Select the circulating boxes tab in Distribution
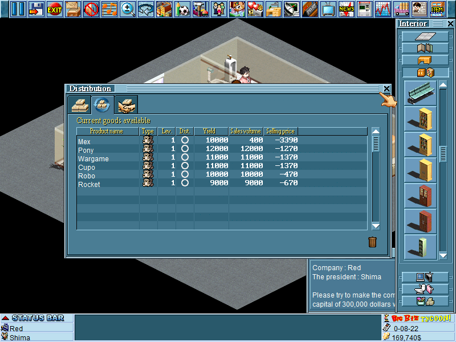Screen dimensions: 456x342 click(x=103, y=105)
